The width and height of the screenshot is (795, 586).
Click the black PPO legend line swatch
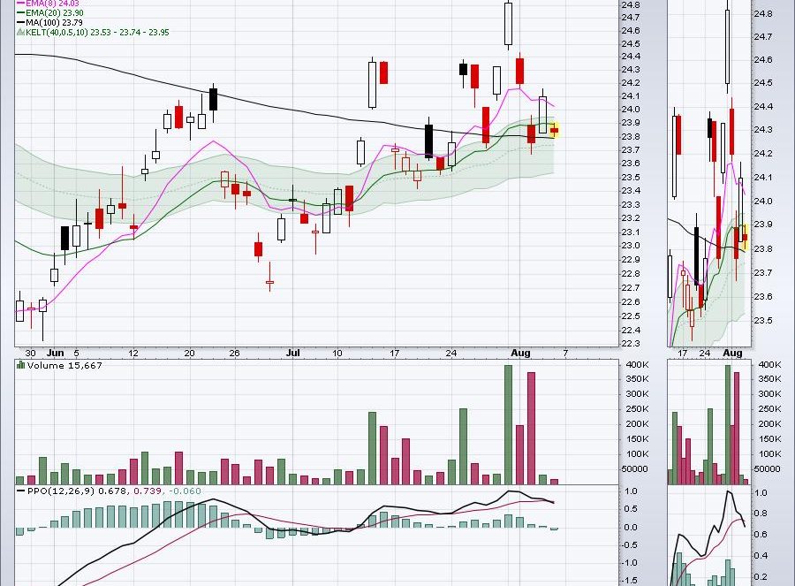point(21,491)
